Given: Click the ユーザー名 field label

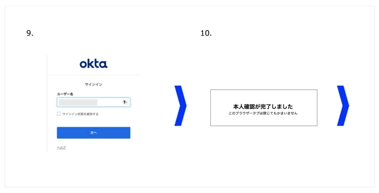Looking at the screenshot, I should coord(65,94).
